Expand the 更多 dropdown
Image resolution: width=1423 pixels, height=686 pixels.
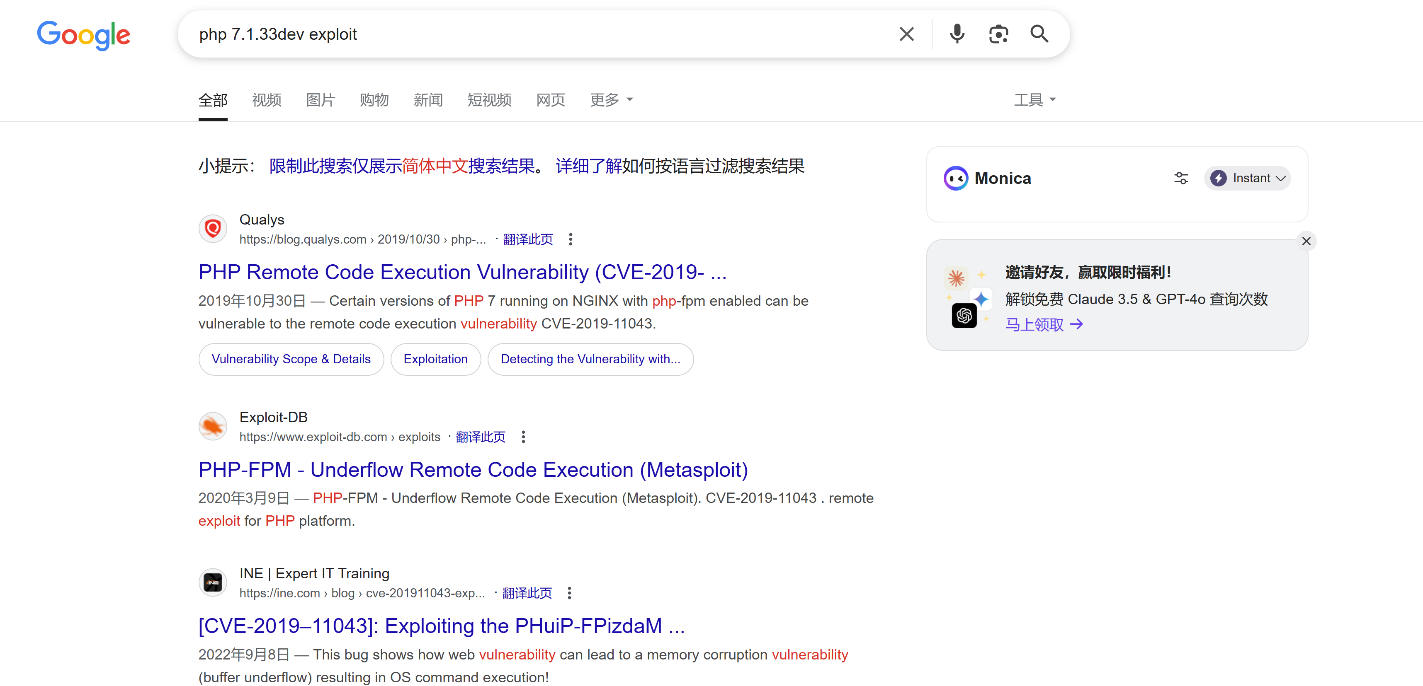click(611, 100)
